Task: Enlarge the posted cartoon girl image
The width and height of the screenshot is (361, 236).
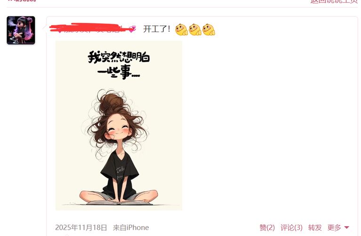Action: [119, 126]
